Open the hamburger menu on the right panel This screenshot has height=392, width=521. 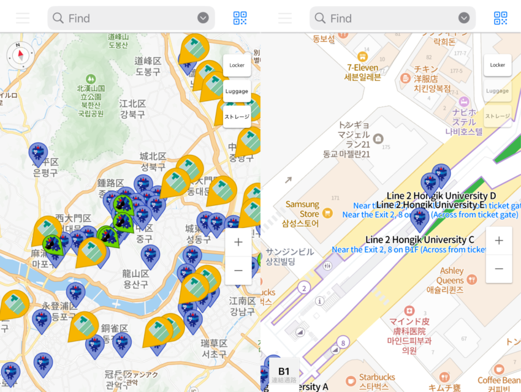coord(284,18)
